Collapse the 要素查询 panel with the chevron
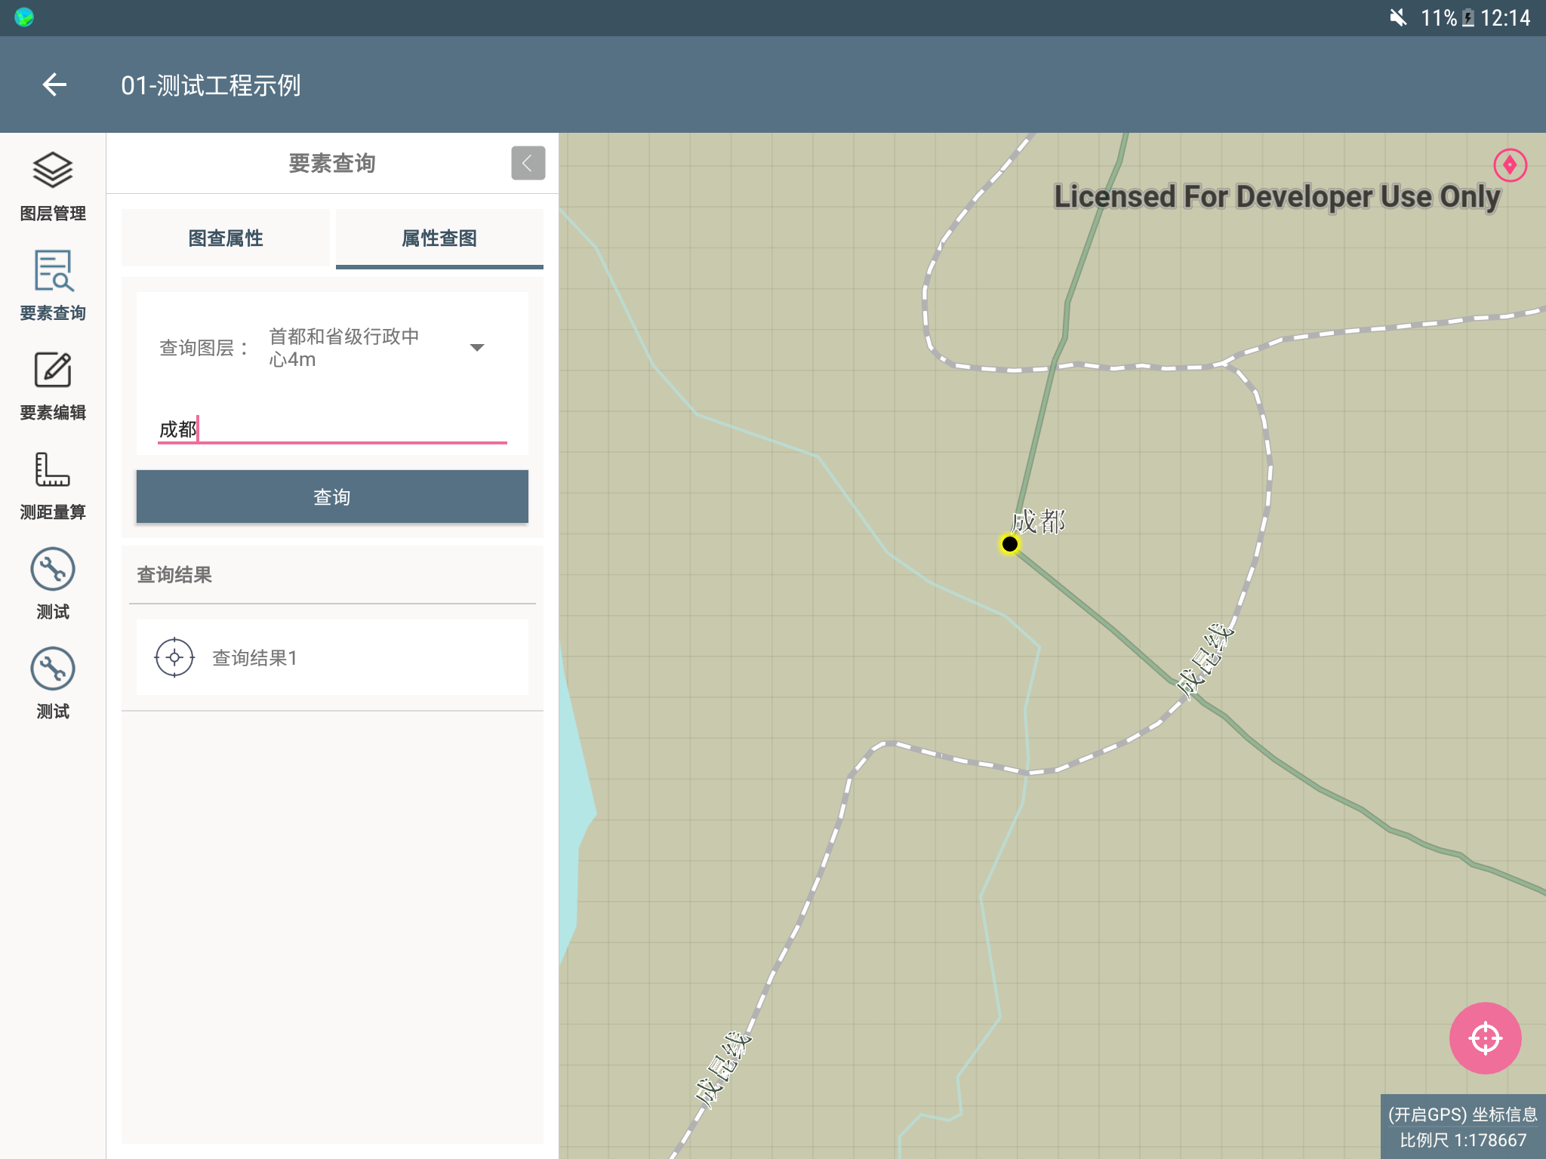This screenshot has height=1159, width=1546. pyautogui.click(x=528, y=163)
